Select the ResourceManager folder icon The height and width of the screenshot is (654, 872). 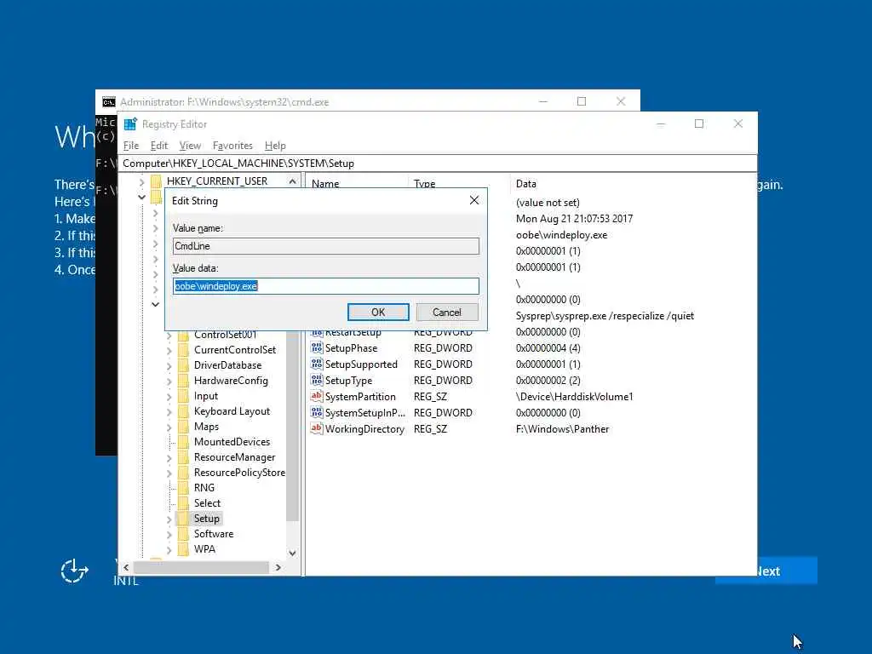click(184, 457)
